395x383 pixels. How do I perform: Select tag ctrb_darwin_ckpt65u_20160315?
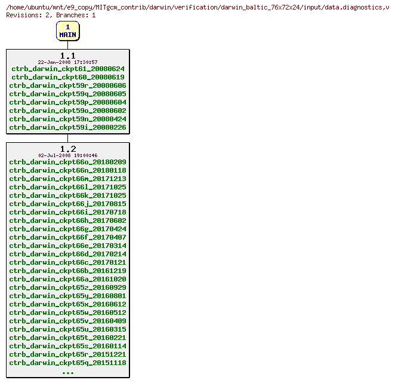coord(68,329)
